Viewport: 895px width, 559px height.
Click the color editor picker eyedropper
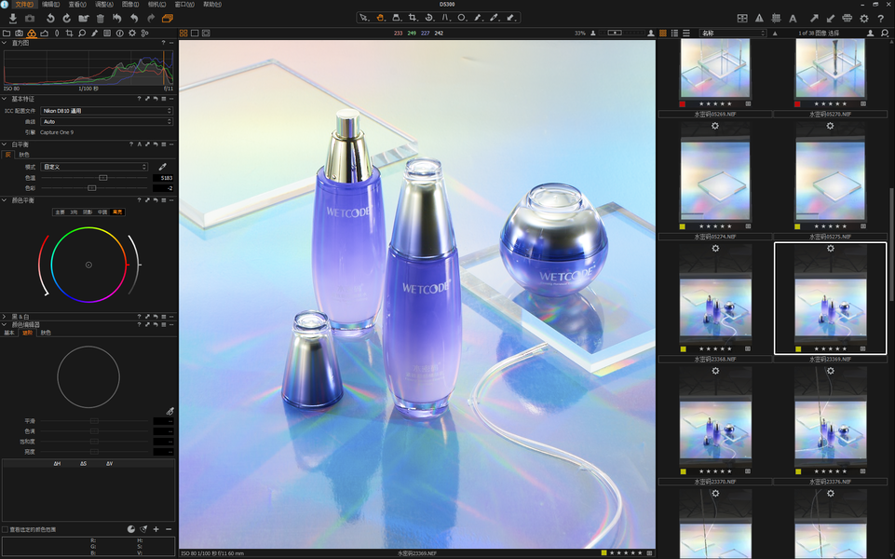170,411
